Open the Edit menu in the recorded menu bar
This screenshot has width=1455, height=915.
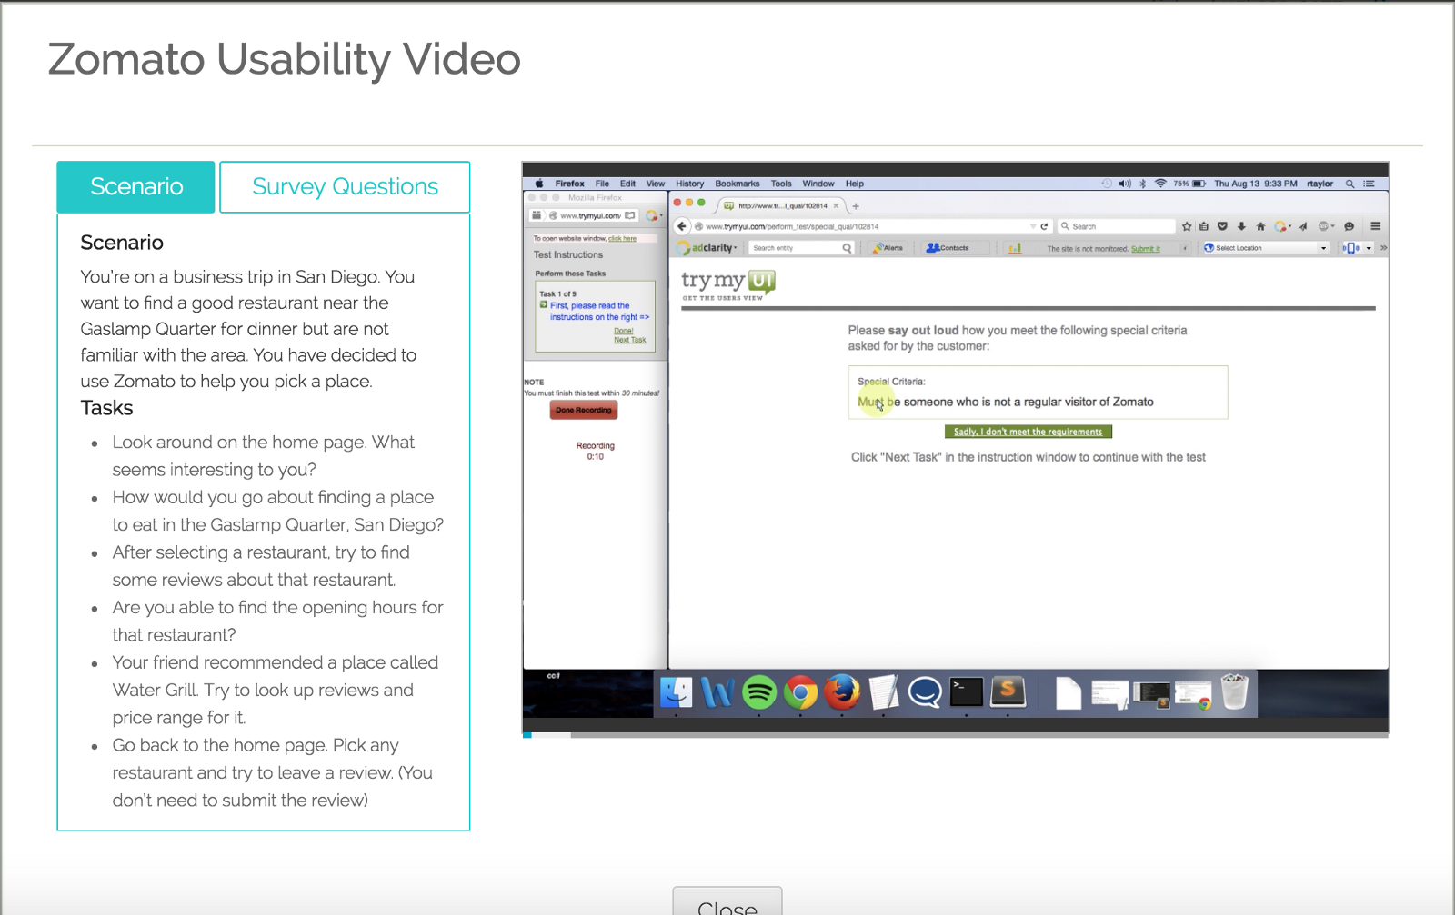627,184
